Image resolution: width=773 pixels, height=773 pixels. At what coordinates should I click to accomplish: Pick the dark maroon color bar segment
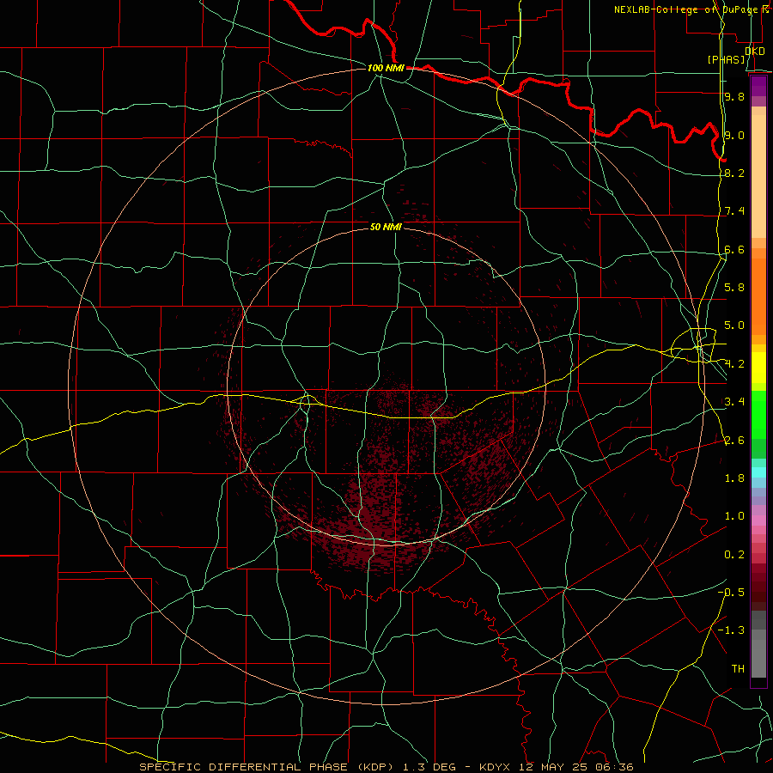click(758, 587)
